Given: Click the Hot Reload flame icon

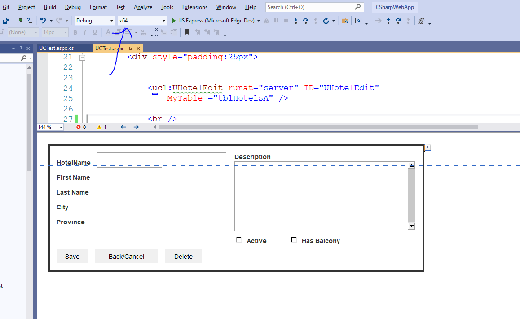Looking at the screenshot, I should [266, 21].
